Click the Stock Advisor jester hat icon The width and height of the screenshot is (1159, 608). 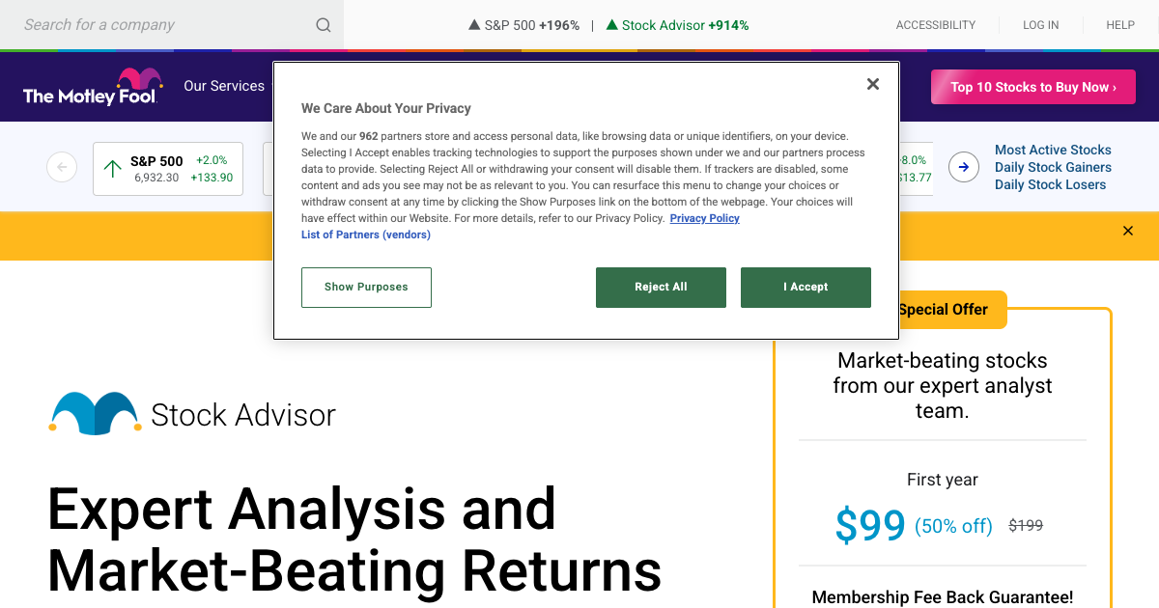pos(94,413)
